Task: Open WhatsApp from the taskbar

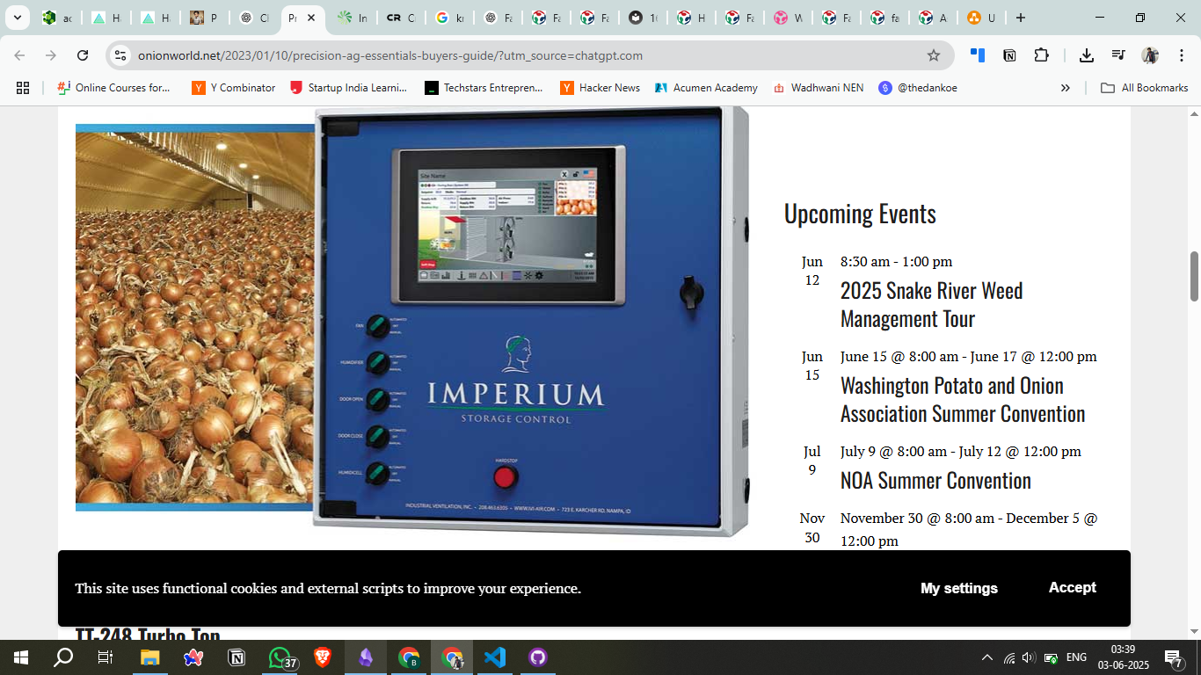Action: [x=280, y=657]
